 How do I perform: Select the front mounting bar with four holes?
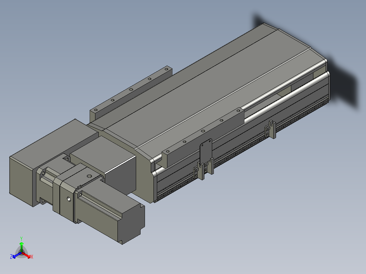pos(203,138)
